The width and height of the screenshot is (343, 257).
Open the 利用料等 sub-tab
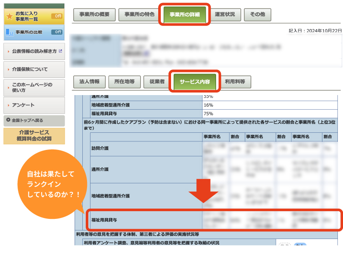click(x=235, y=81)
